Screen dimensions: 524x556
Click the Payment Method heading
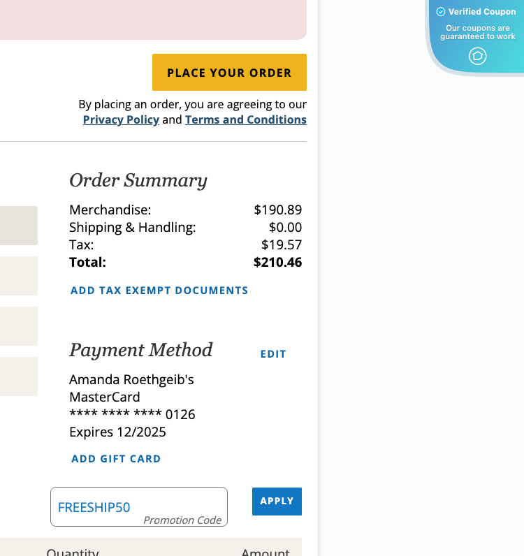click(140, 350)
